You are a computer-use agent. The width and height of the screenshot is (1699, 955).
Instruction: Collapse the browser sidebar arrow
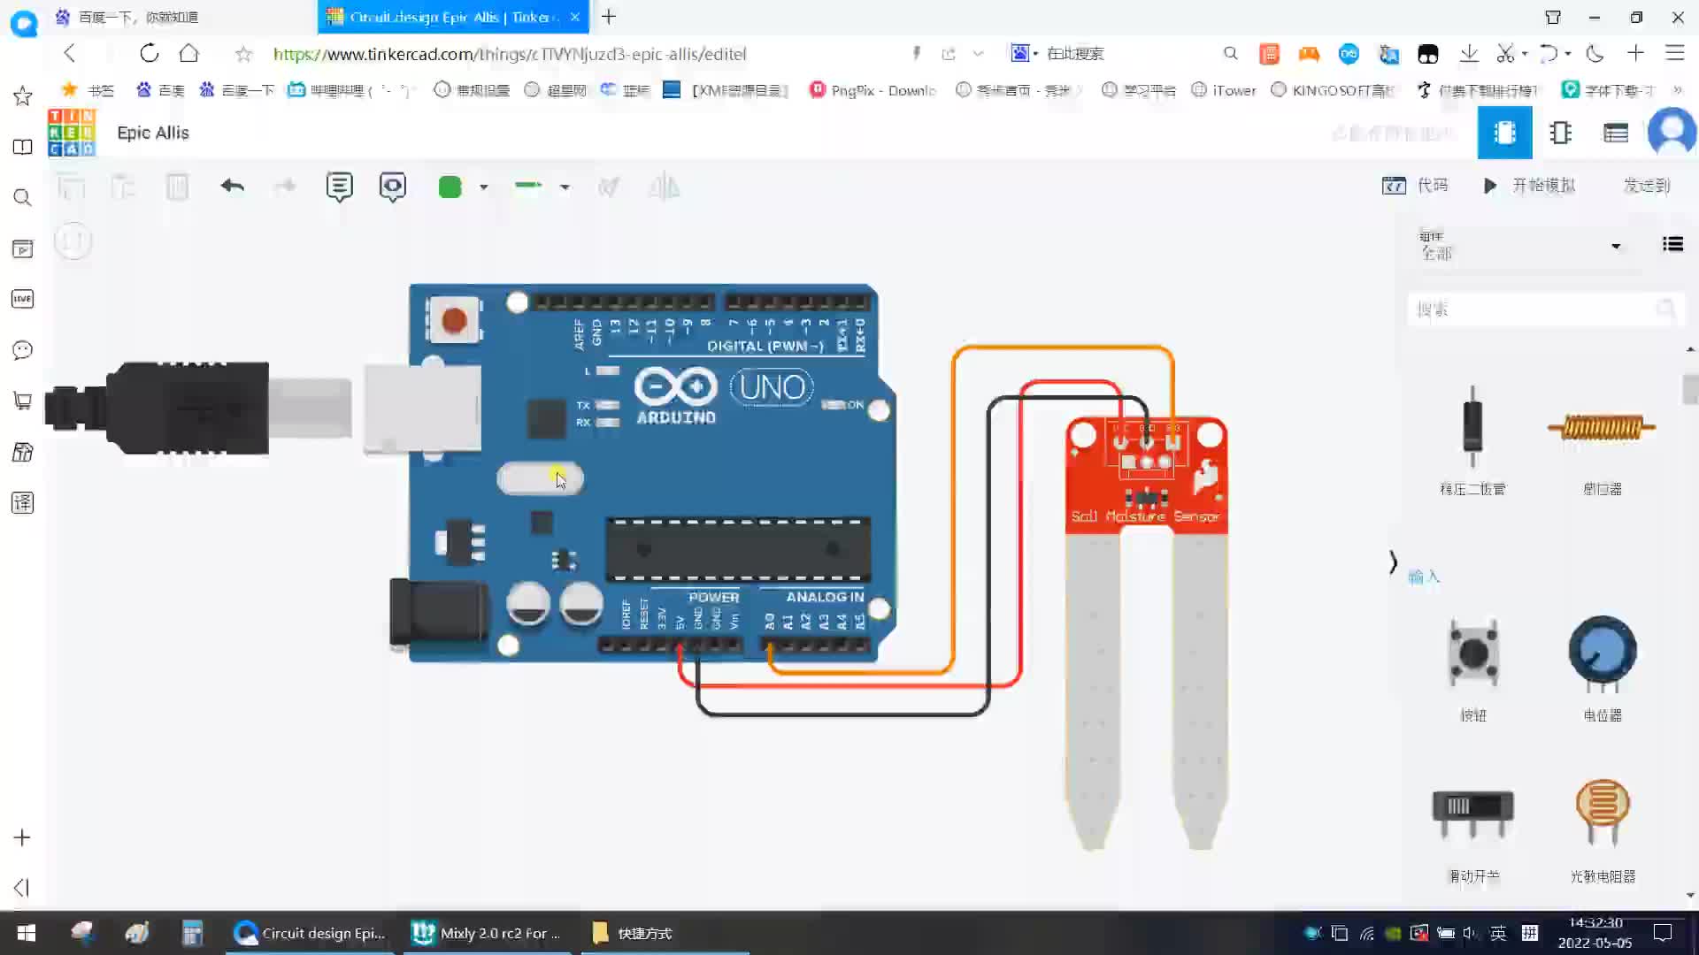click(x=22, y=887)
